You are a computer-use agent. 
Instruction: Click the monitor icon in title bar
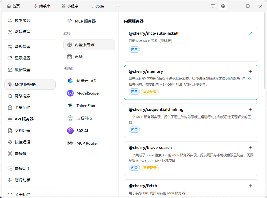click(213, 6)
